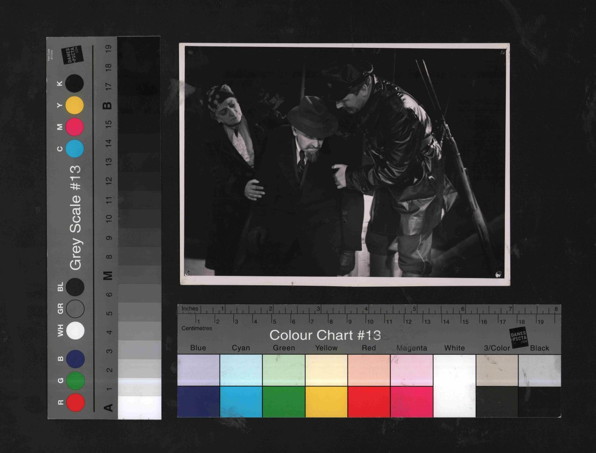Select the cyan circle labeled C
This screenshot has height=453, width=596.
(74, 149)
